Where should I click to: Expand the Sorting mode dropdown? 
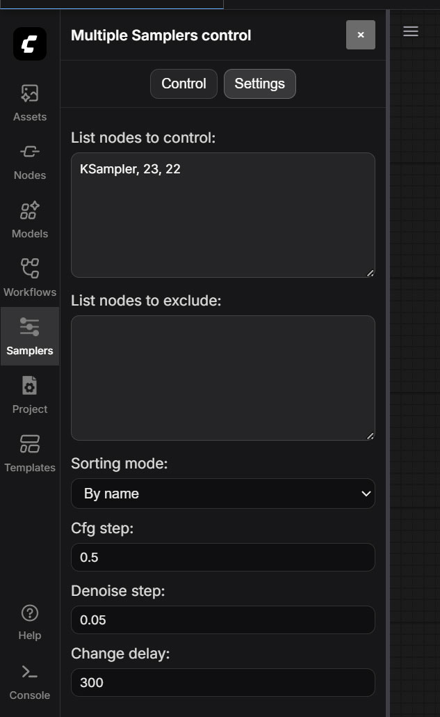222,494
